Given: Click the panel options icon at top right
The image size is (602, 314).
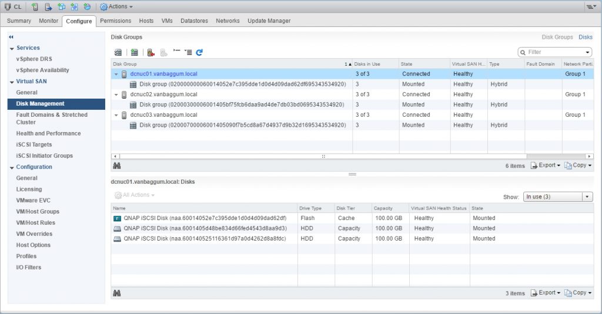Looking at the screenshot, I should pyautogui.click(x=590, y=6).
